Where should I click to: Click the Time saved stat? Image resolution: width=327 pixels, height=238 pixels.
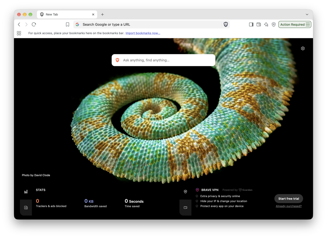click(134, 203)
